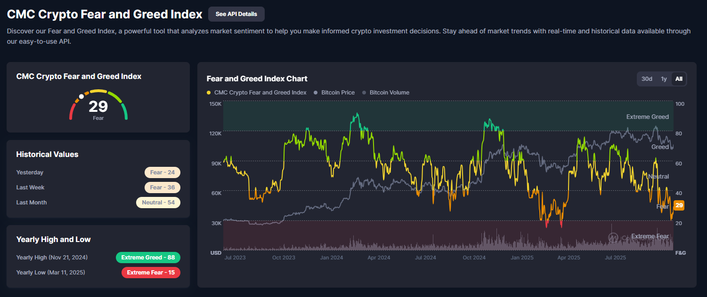Click the See API Details button

[x=236, y=14]
